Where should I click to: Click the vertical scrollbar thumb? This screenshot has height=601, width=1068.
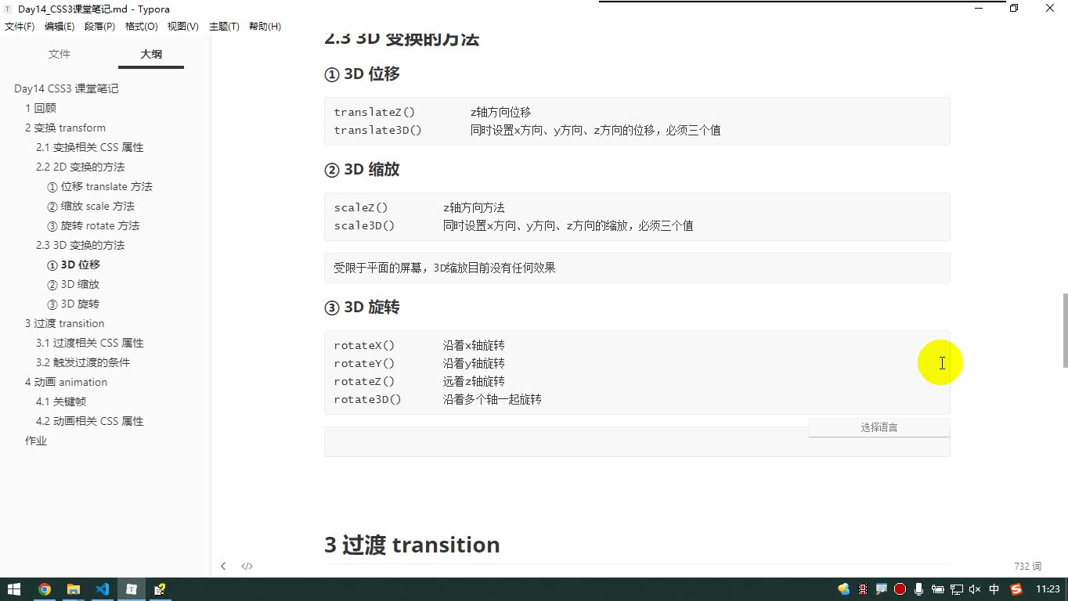[1064, 330]
